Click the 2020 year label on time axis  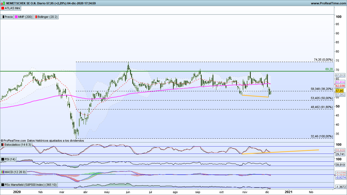click(x=17, y=192)
